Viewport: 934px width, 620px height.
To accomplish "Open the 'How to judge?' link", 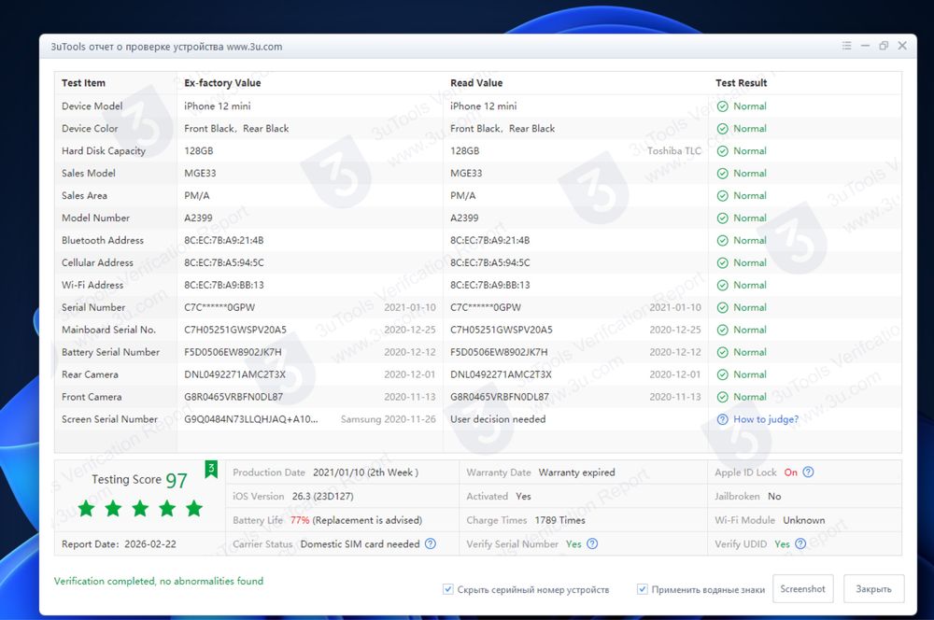I will pyautogui.click(x=766, y=419).
